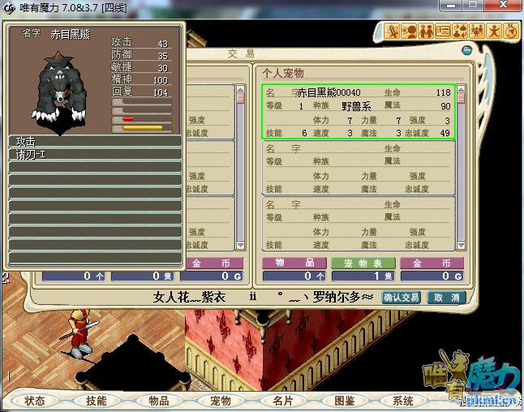Click the family group icon in toolbar
The height and width of the screenshot is (412, 524).
(x=477, y=32)
